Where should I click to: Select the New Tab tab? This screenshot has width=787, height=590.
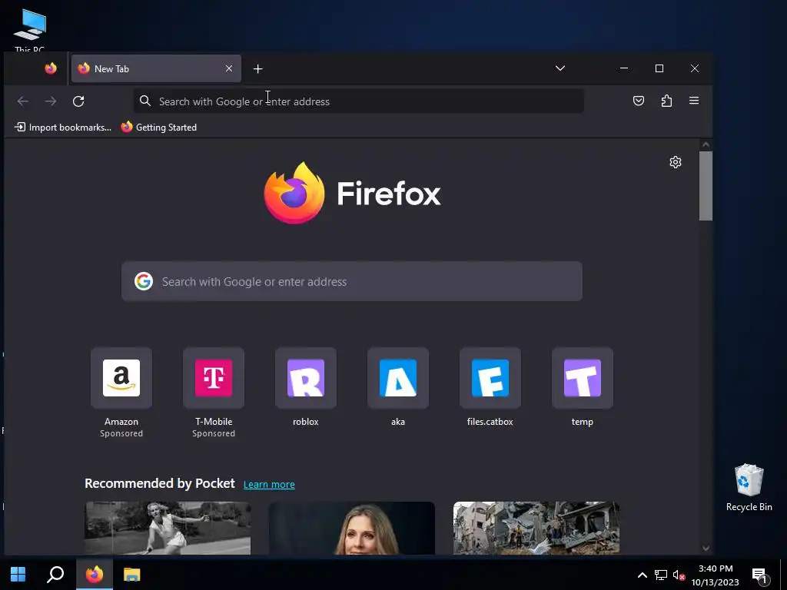pos(156,68)
